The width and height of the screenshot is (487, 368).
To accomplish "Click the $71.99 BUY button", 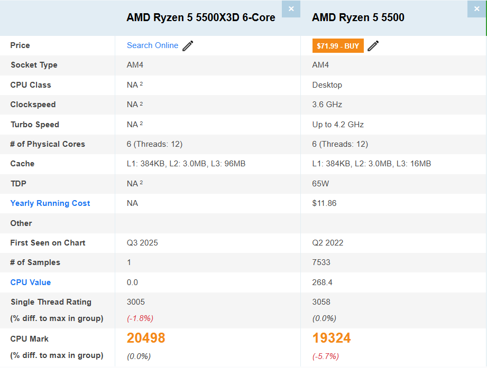I will click(x=338, y=45).
